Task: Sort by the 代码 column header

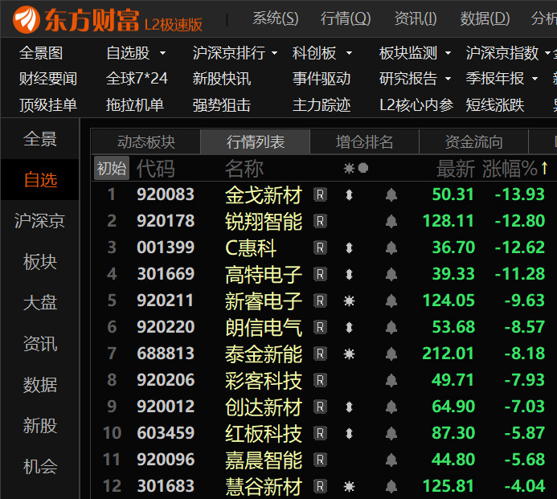Action: point(156,169)
